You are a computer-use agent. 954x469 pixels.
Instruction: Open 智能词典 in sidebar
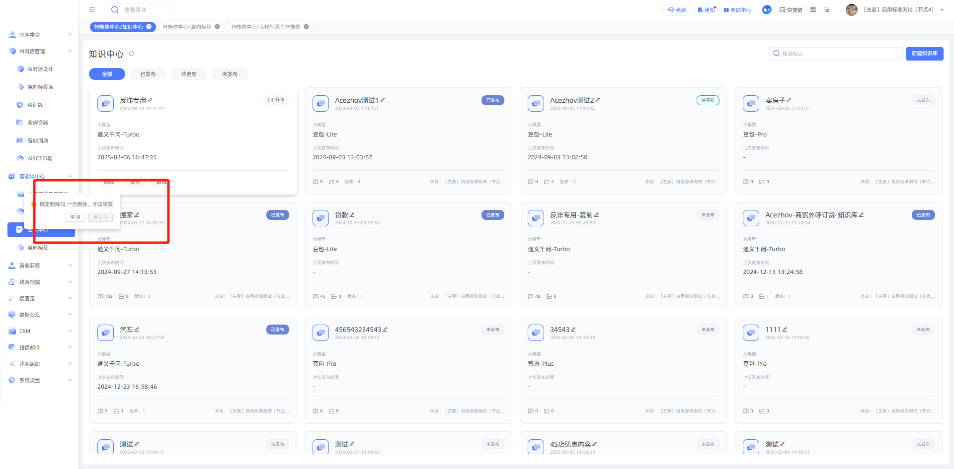[38, 140]
